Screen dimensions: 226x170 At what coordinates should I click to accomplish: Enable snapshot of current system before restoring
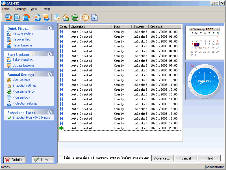(60, 158)
